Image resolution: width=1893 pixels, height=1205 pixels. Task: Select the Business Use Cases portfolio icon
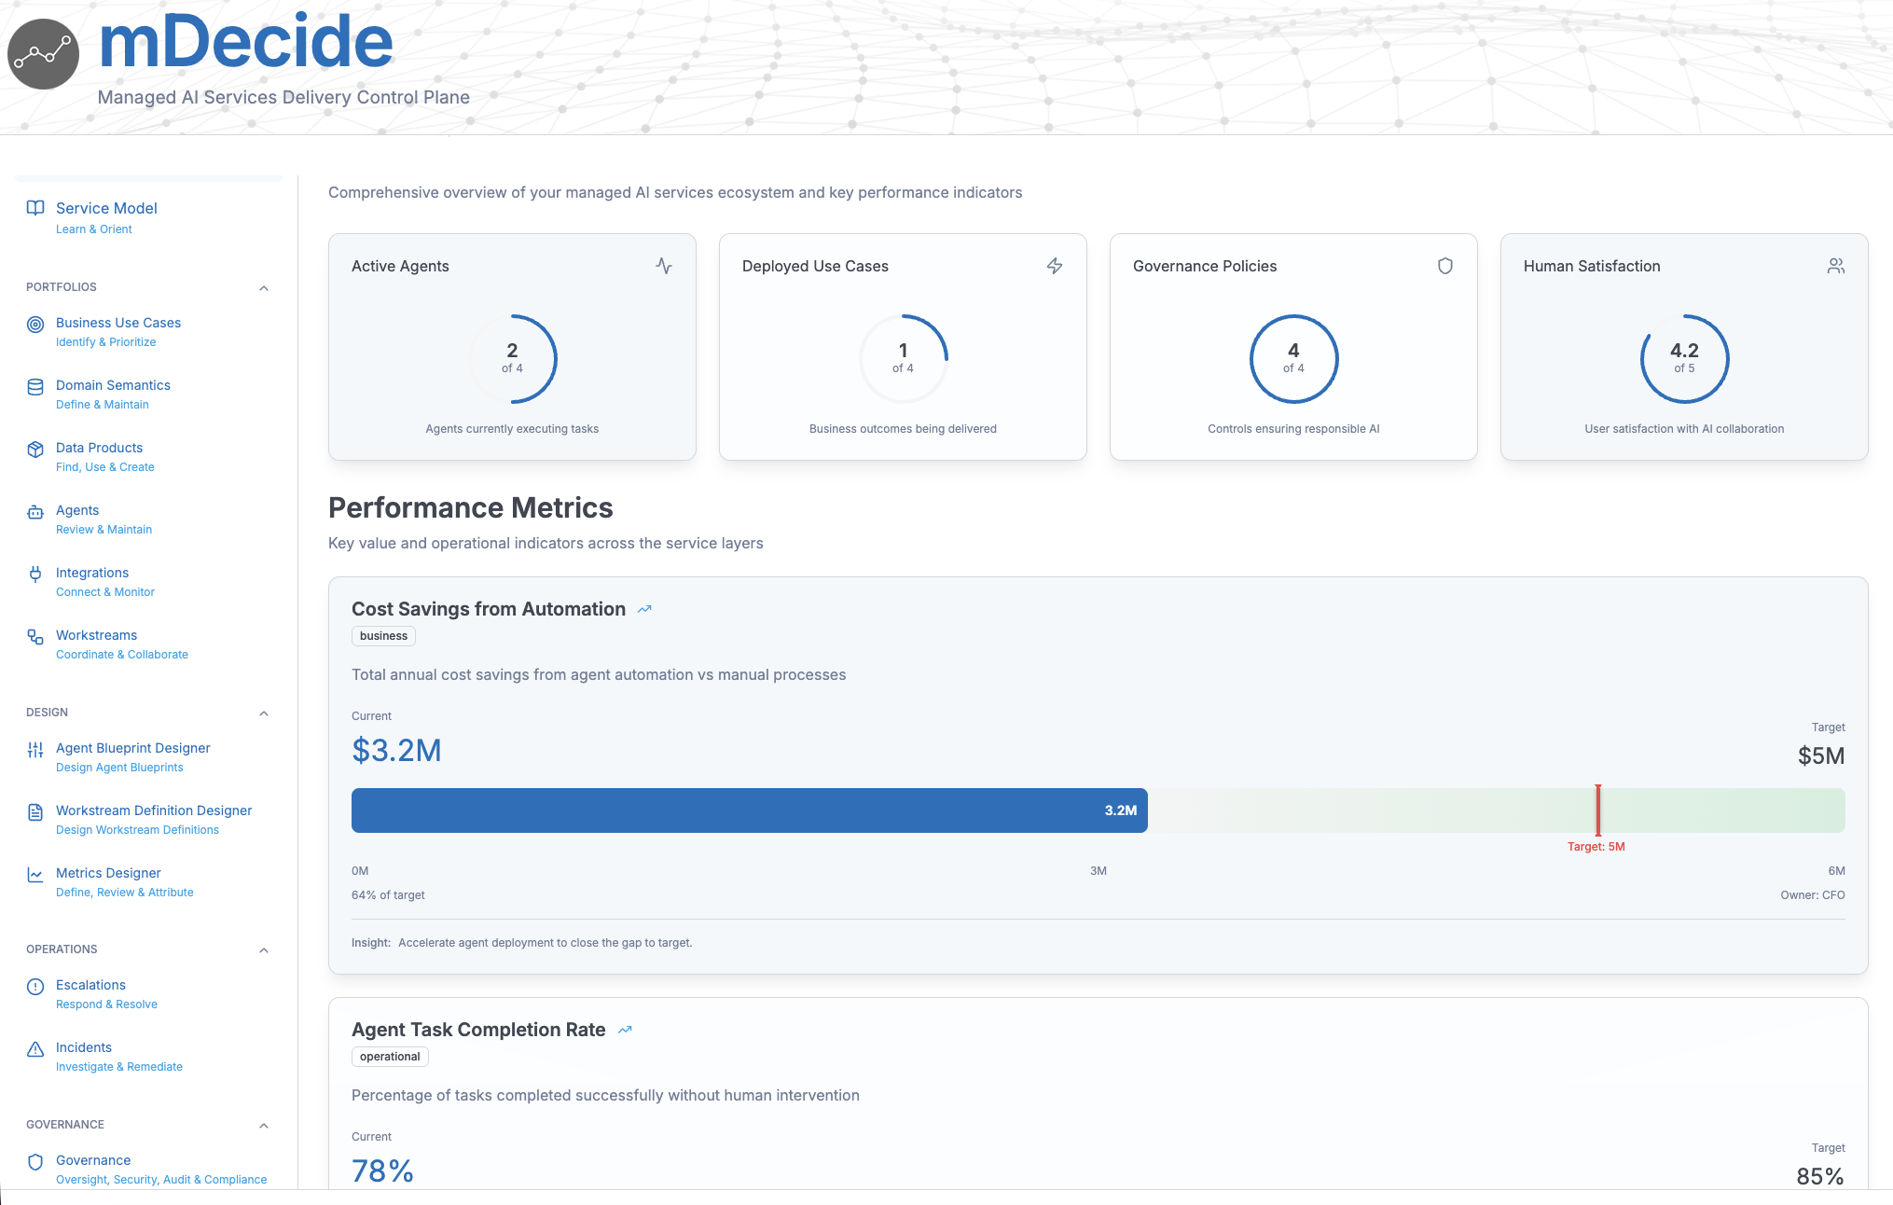point(35,324)
